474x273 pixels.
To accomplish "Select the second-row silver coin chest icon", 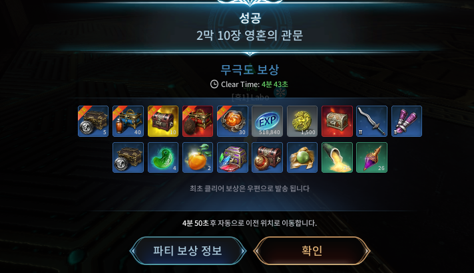I will (x=128, y=157).
